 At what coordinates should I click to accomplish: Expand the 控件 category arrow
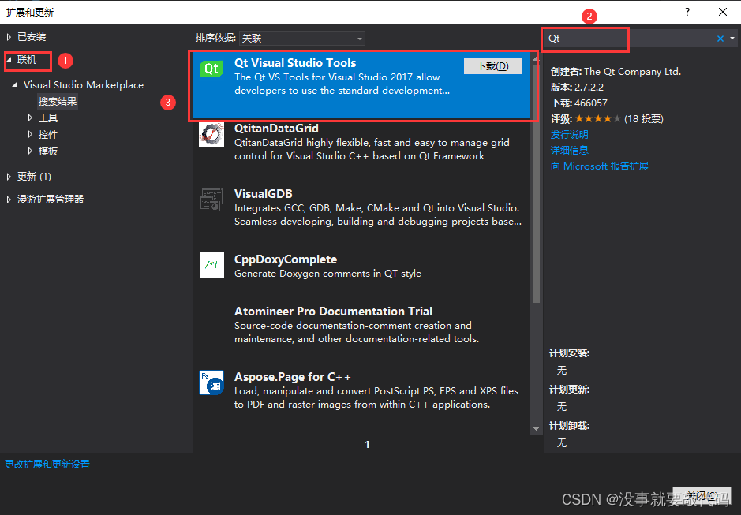30,134
